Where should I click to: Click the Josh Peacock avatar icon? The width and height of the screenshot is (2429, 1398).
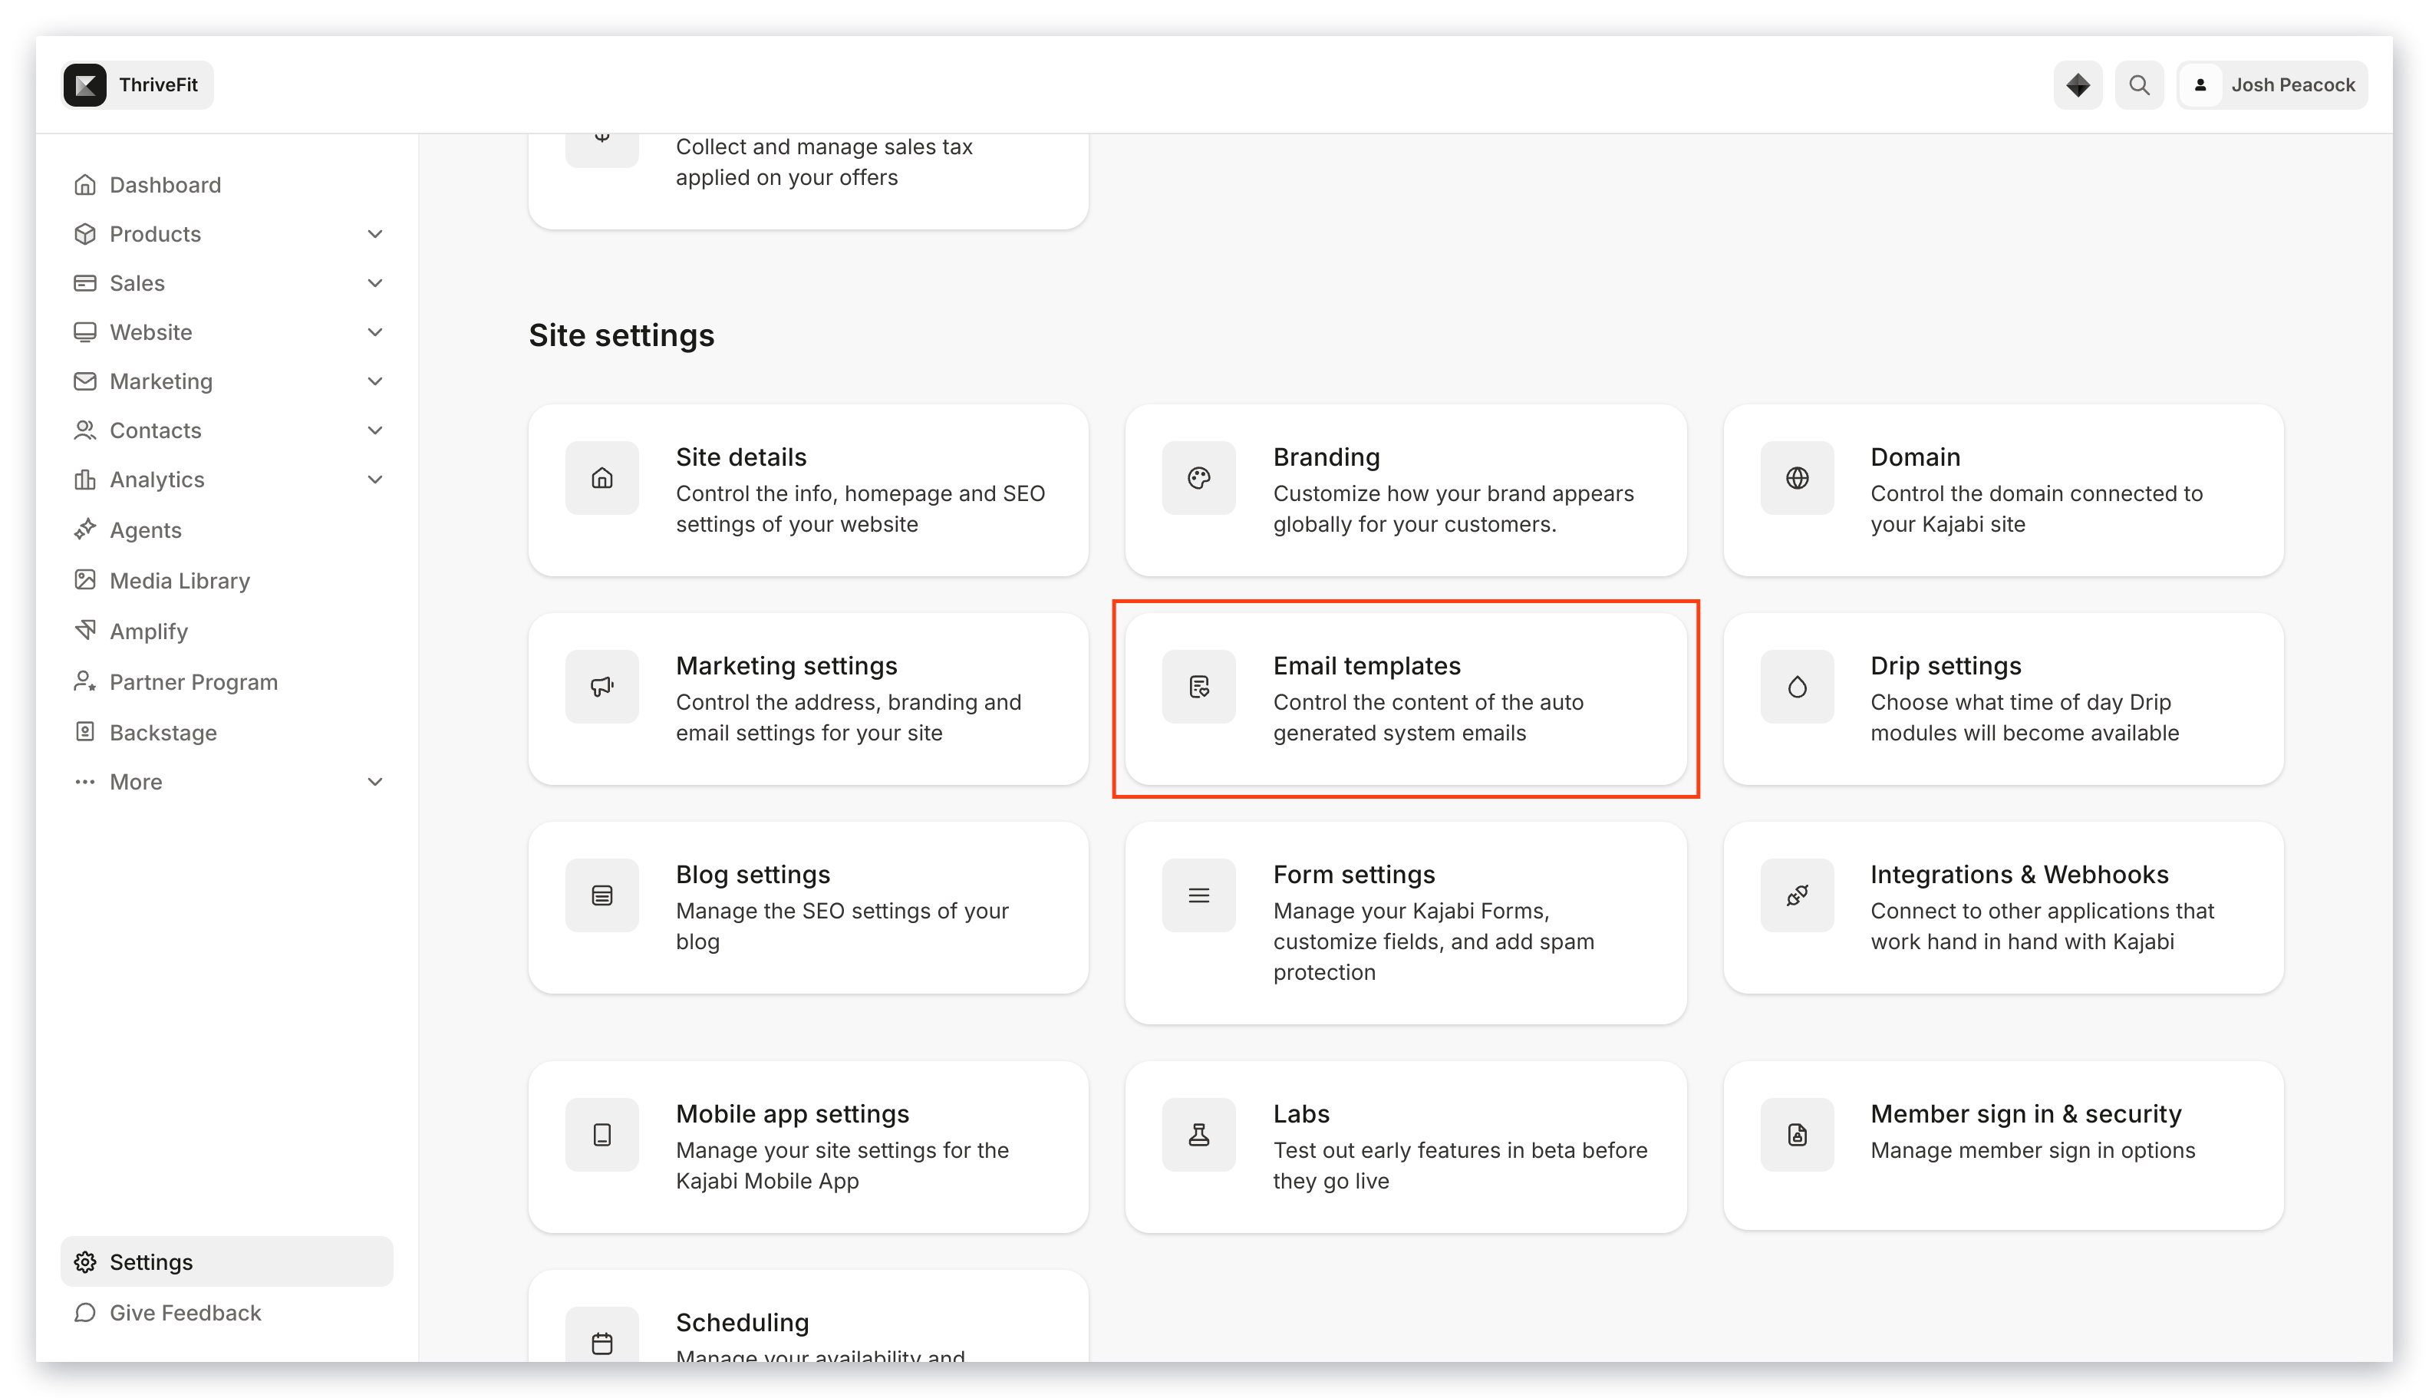click(x=2200, y=84)
